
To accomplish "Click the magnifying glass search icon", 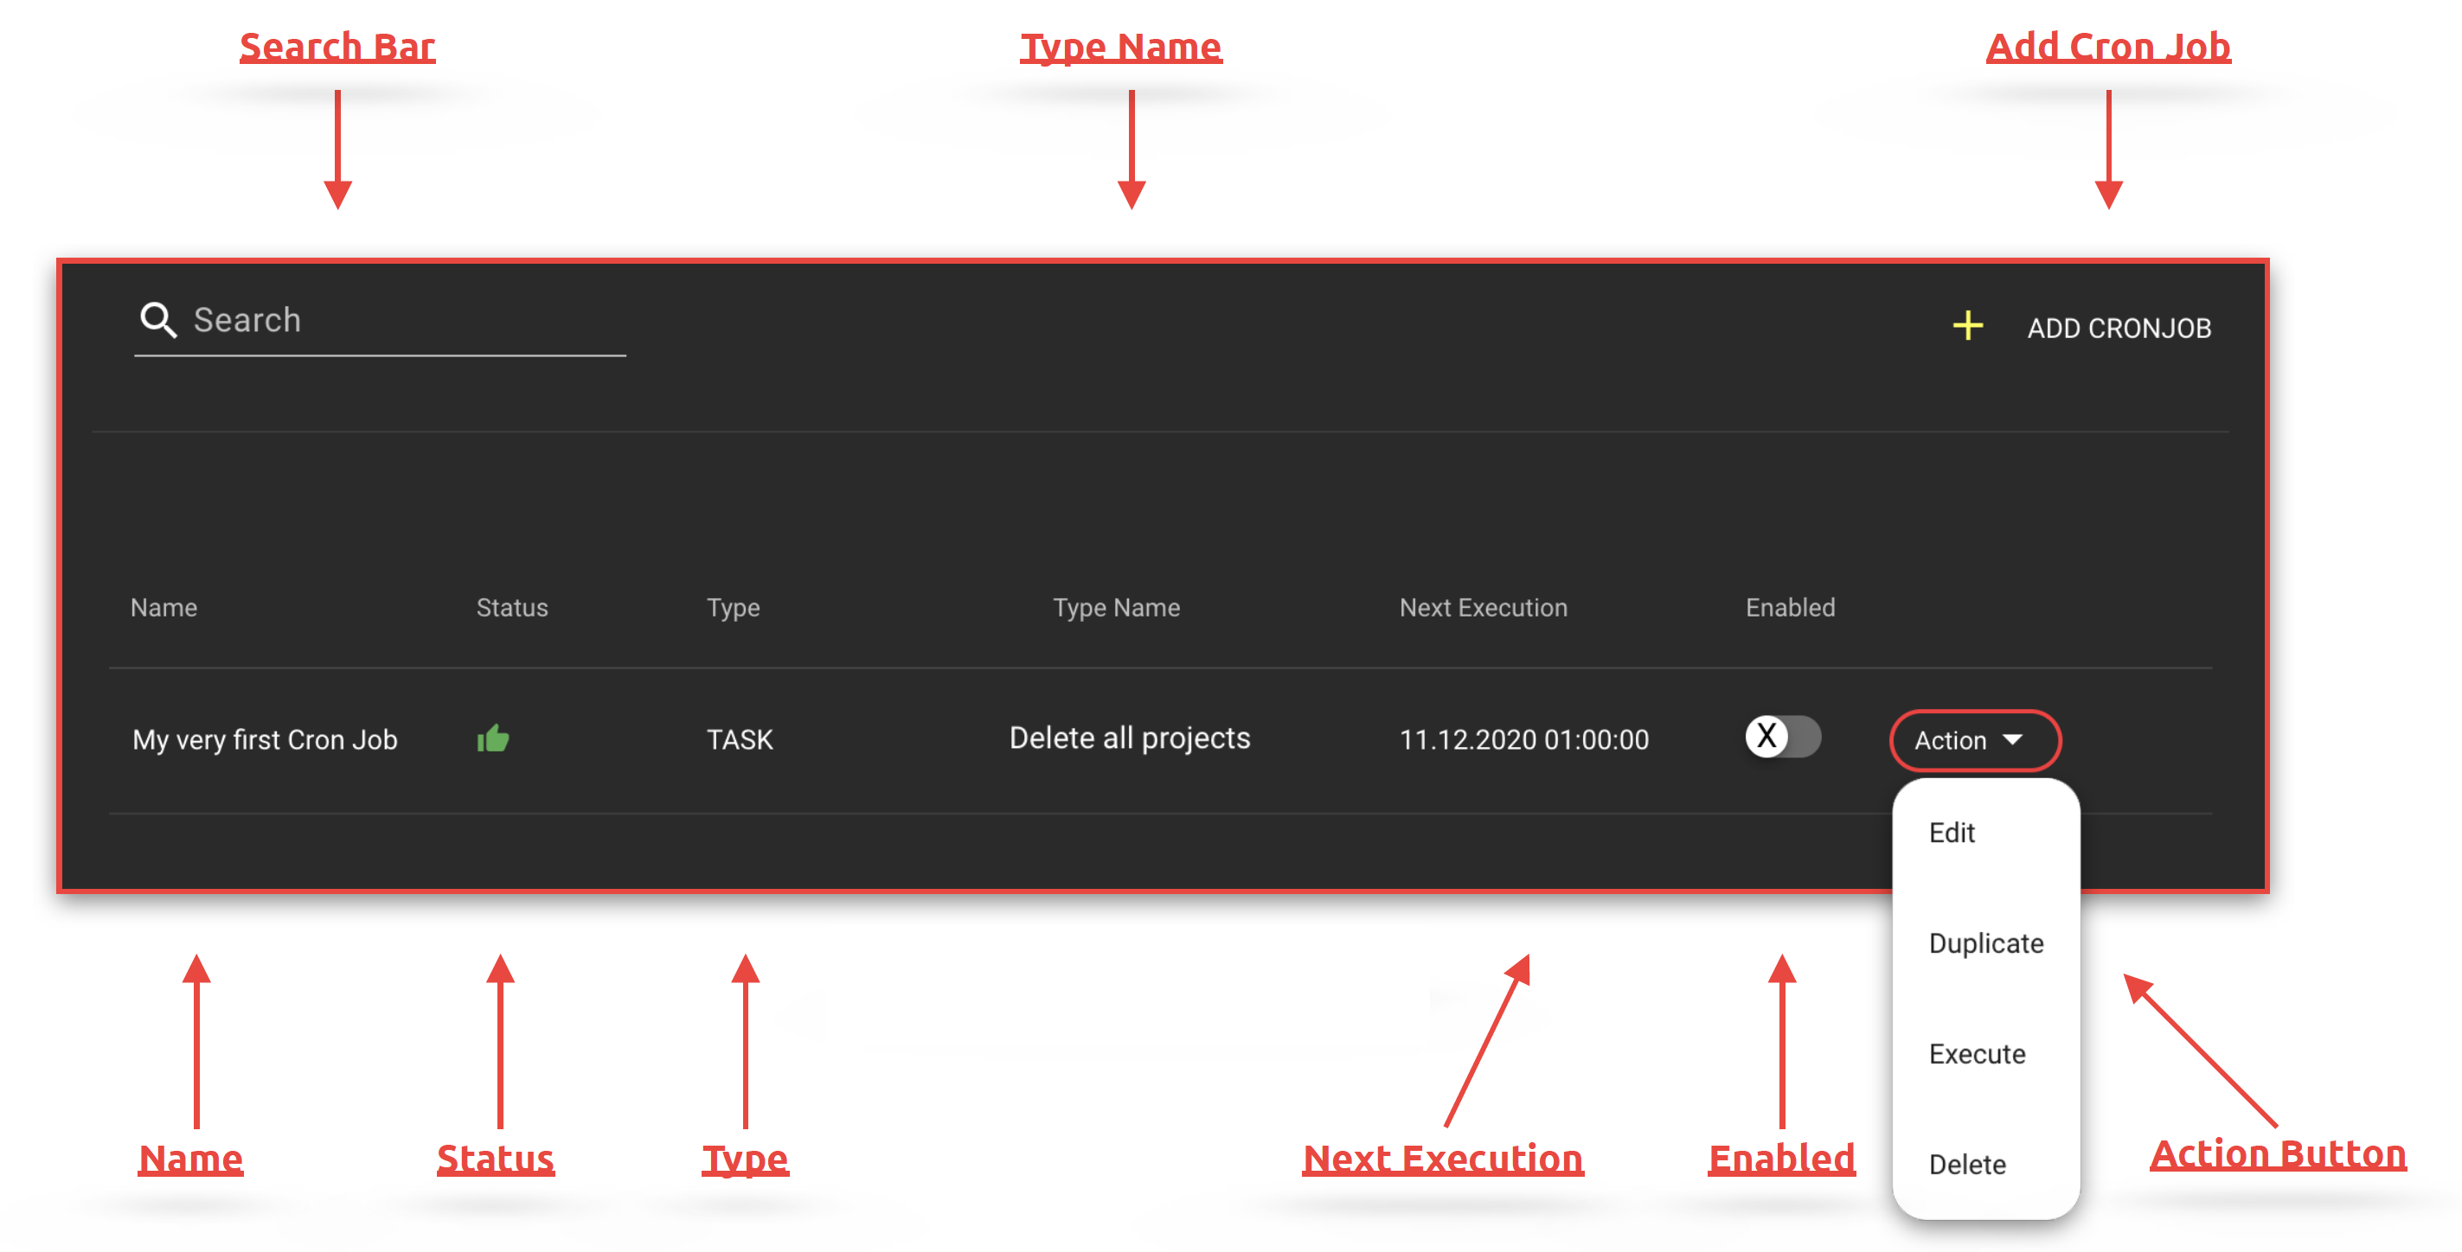I will coord(157,320).
